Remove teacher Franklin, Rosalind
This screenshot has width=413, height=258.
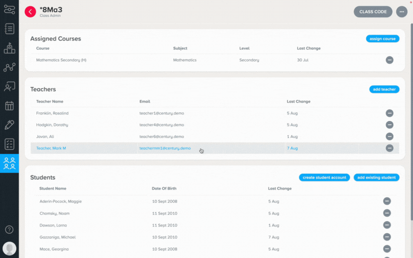390,113
